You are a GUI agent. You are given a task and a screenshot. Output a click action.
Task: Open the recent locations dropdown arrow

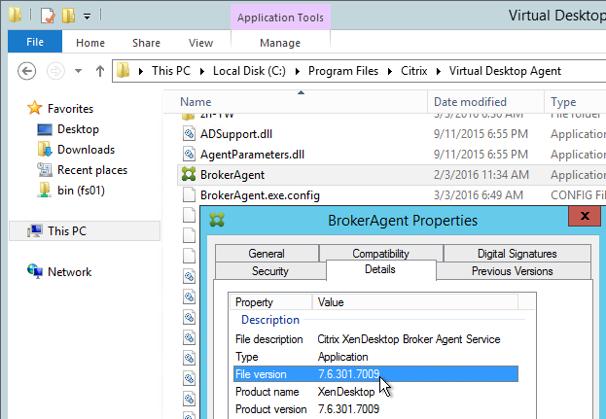click(x=78, y=71)
